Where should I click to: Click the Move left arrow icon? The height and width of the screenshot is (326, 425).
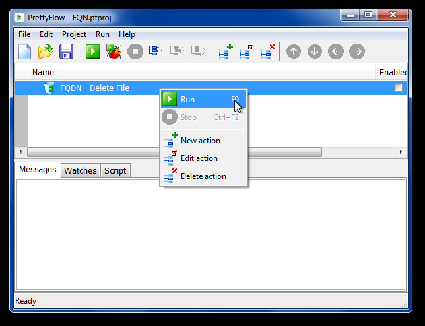[x=336, y=51]
